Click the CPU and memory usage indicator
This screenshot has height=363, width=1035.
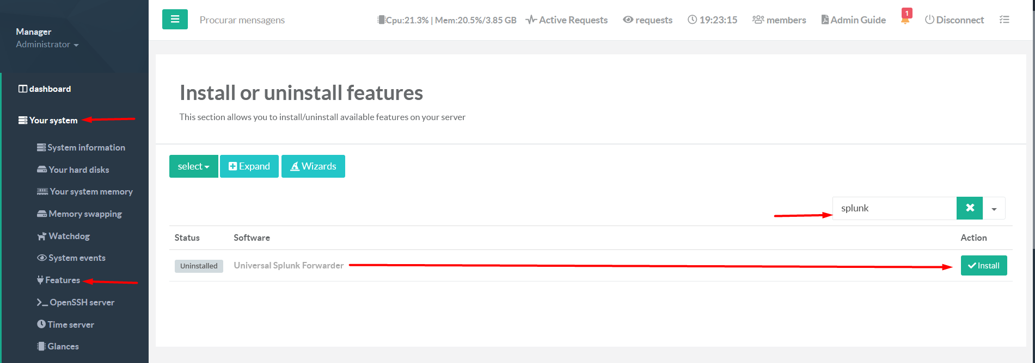click(446, 20)
